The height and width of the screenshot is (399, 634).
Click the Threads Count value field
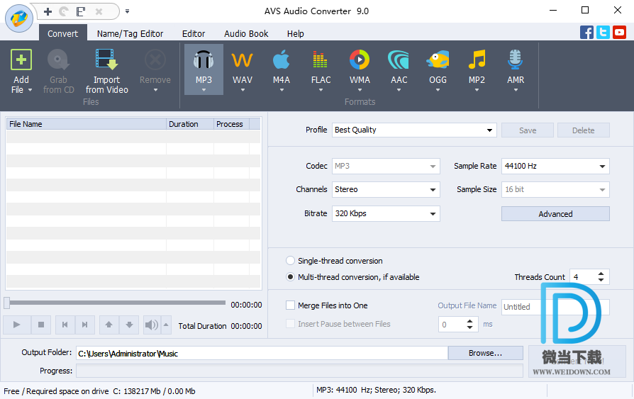pos(583,277)
